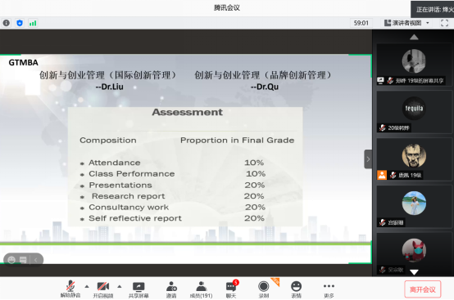
Task: Open the members list (191)
Action: (201, 289)
